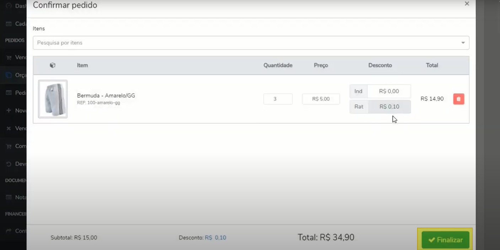
Task: Click the Contas arrow icon in sidebar
Action: point(9,231)
